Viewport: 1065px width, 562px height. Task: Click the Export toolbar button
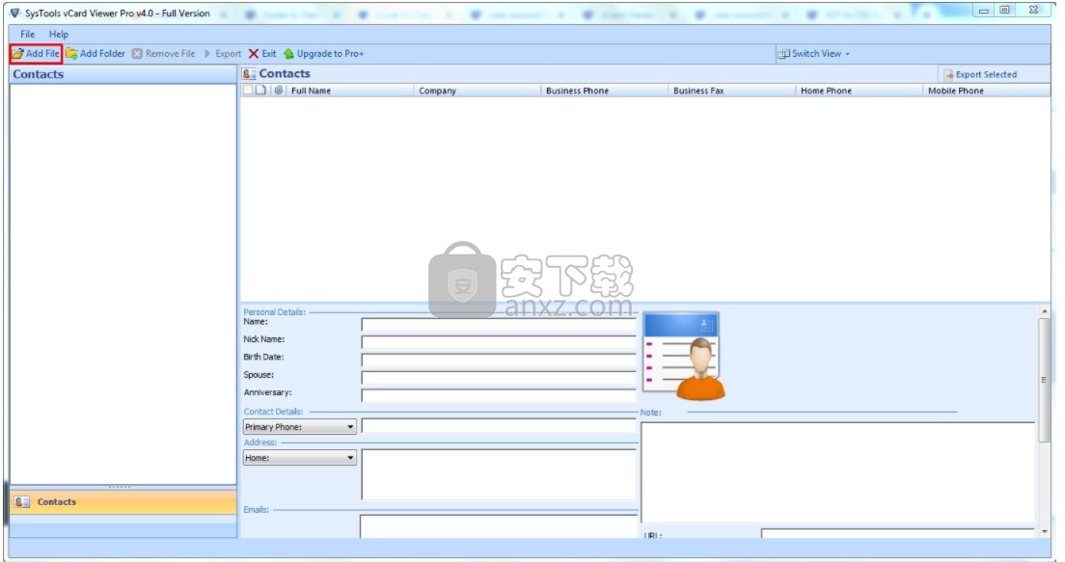tap(223, 54)
